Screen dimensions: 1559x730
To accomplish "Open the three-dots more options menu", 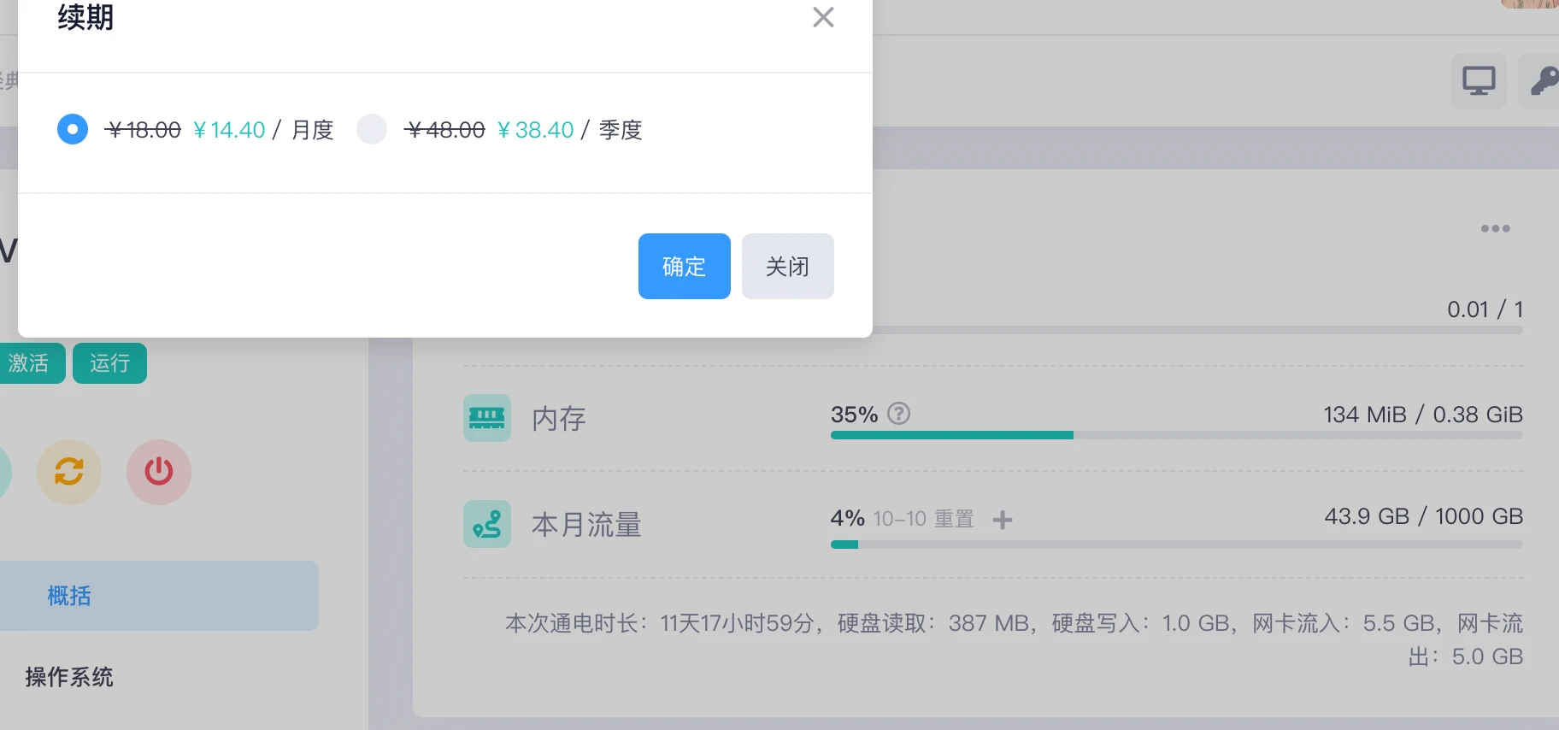I will pos(1496,228).
